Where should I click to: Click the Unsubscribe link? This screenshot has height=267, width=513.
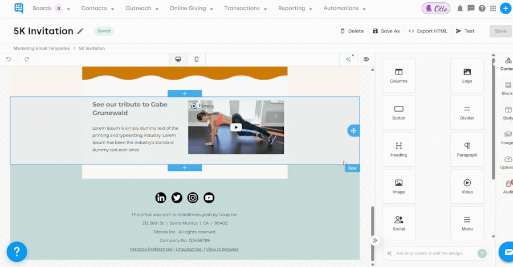[189, 249]
